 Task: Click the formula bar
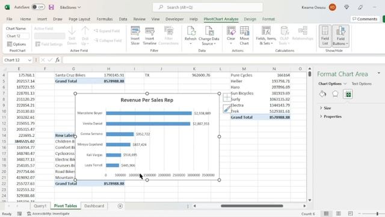pos(223,60)
